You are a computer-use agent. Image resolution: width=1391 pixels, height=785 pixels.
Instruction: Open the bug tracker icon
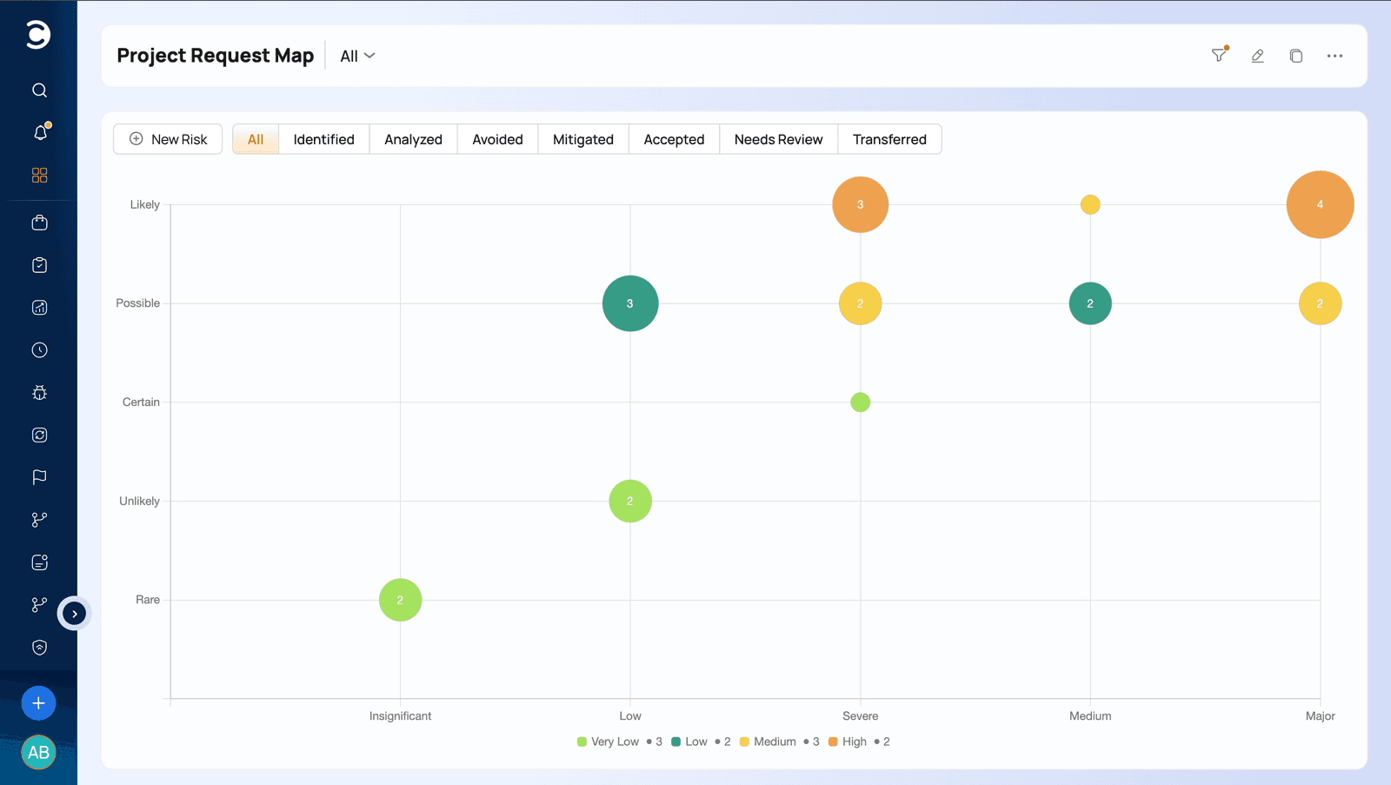(x=39, y=393)
